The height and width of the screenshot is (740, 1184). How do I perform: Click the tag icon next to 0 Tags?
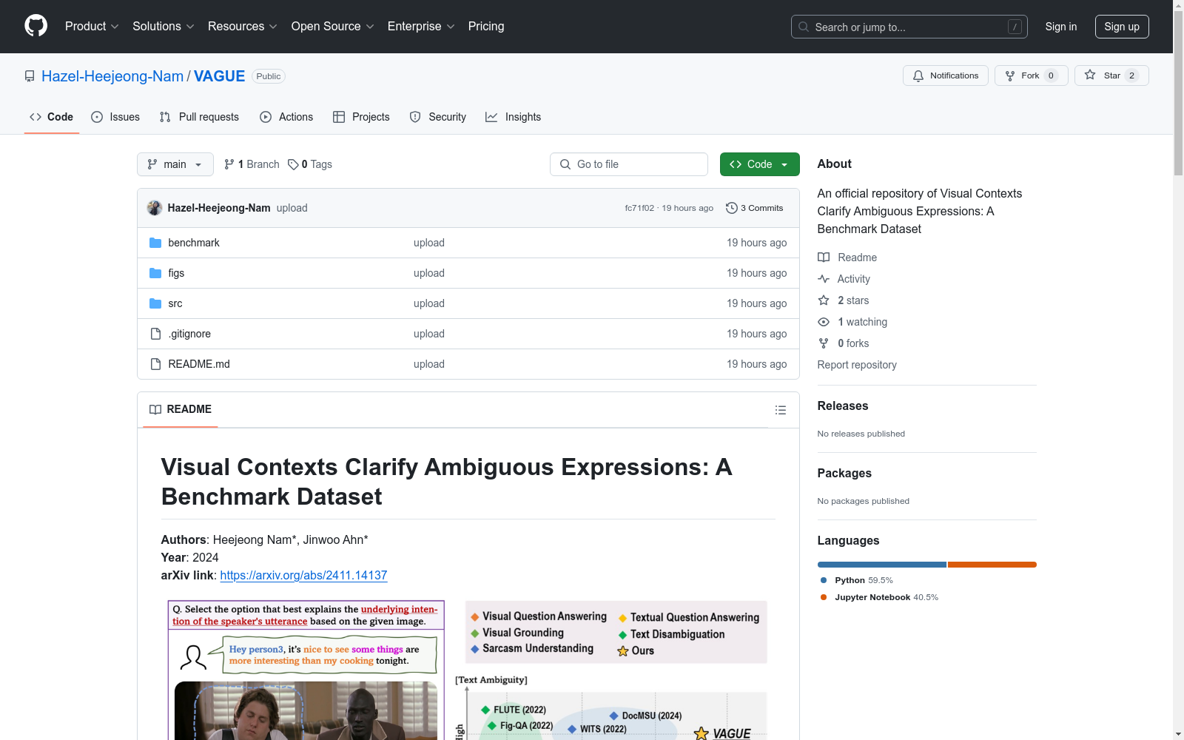point(293,164)
